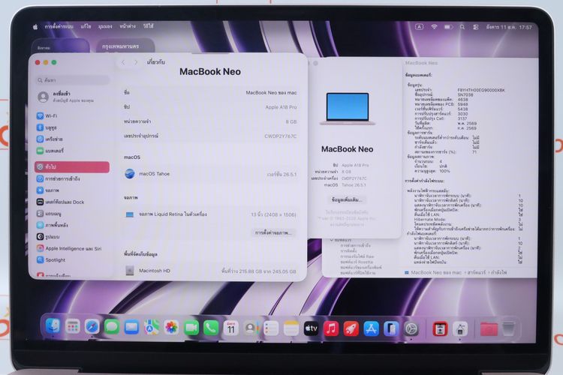
Task: Open Music from the Dock
Action: 331,328
